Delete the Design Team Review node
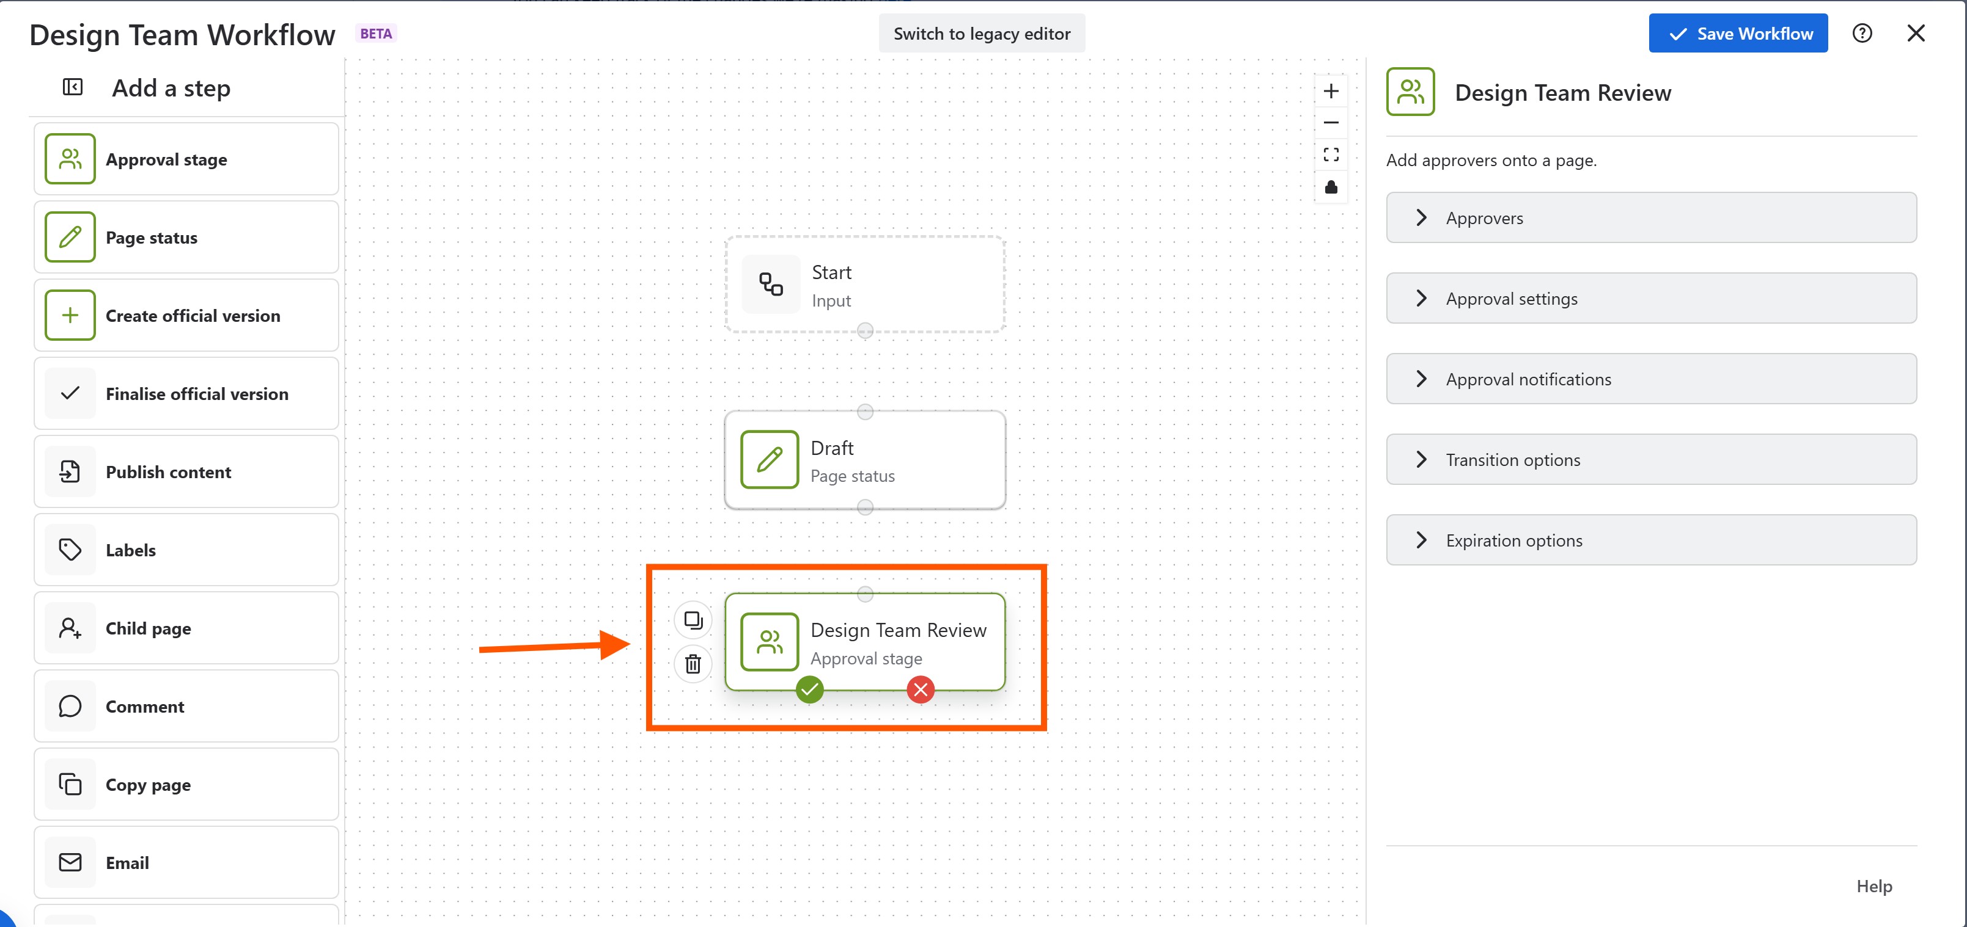Image resolution: width=1967 pixels, height=927 pixels. [x=693, y=664]
